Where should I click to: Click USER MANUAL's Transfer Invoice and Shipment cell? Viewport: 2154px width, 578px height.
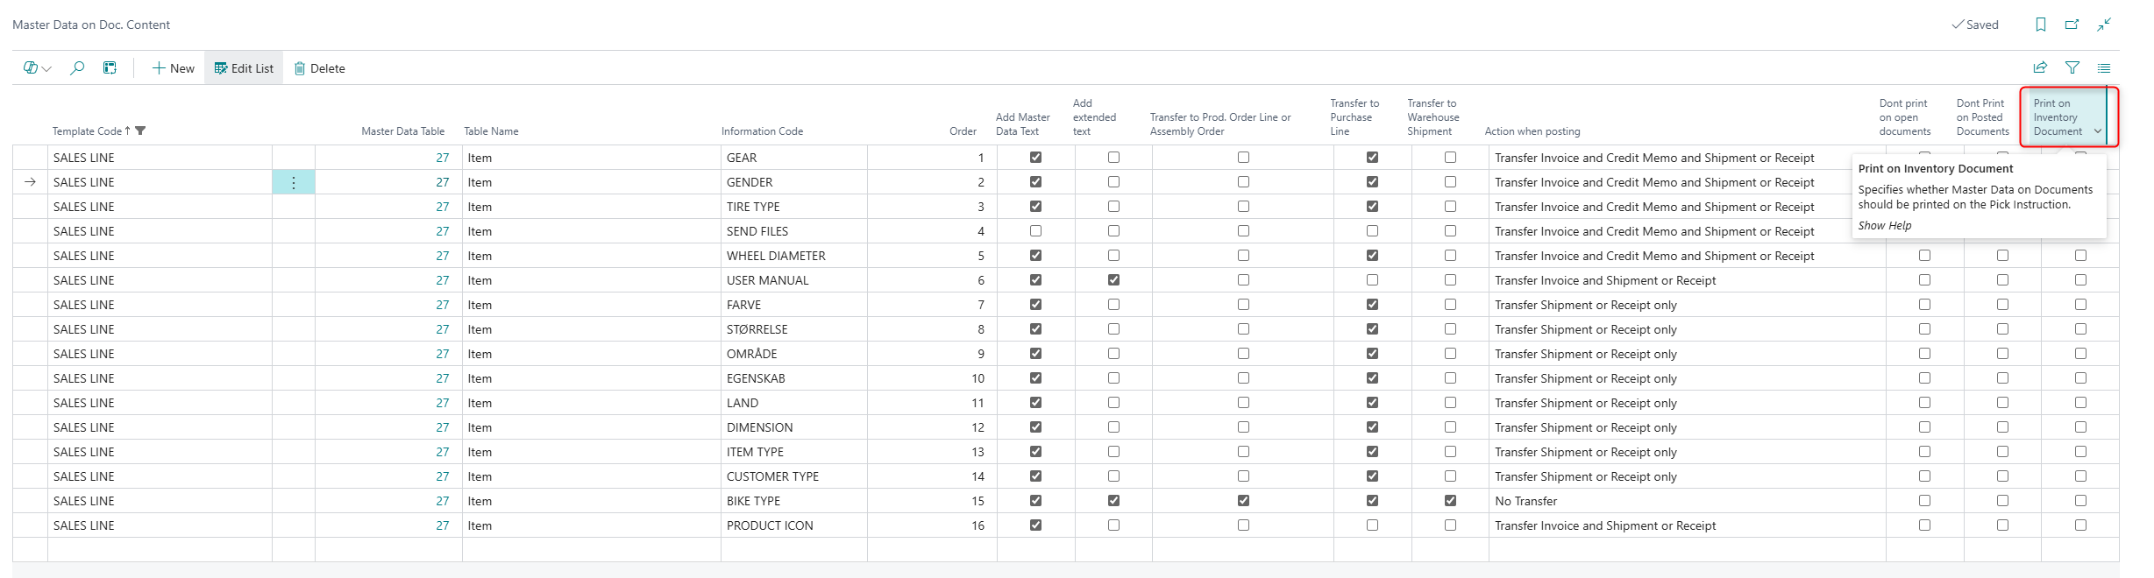[x=1688, y=280]
